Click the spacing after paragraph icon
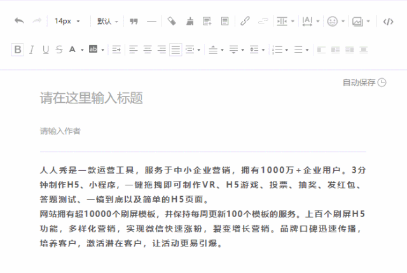Screen dimensions: 407x273 point(233,50)
